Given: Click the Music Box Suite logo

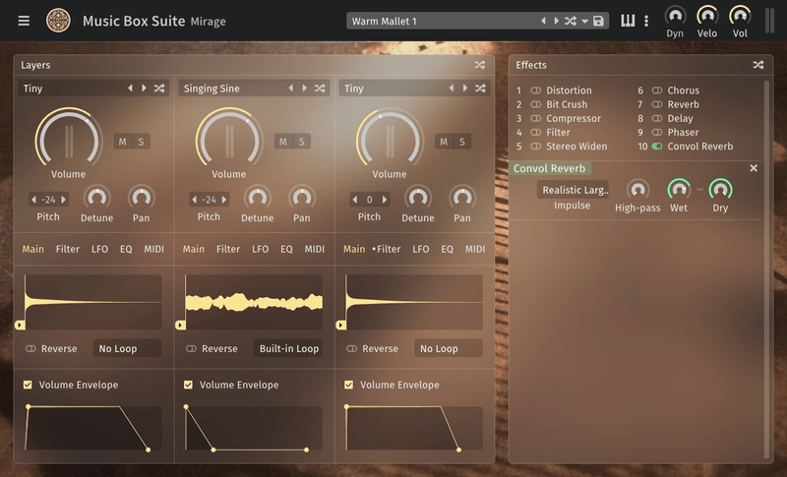Looking at the screenshot, I should (x=58, y=21).
